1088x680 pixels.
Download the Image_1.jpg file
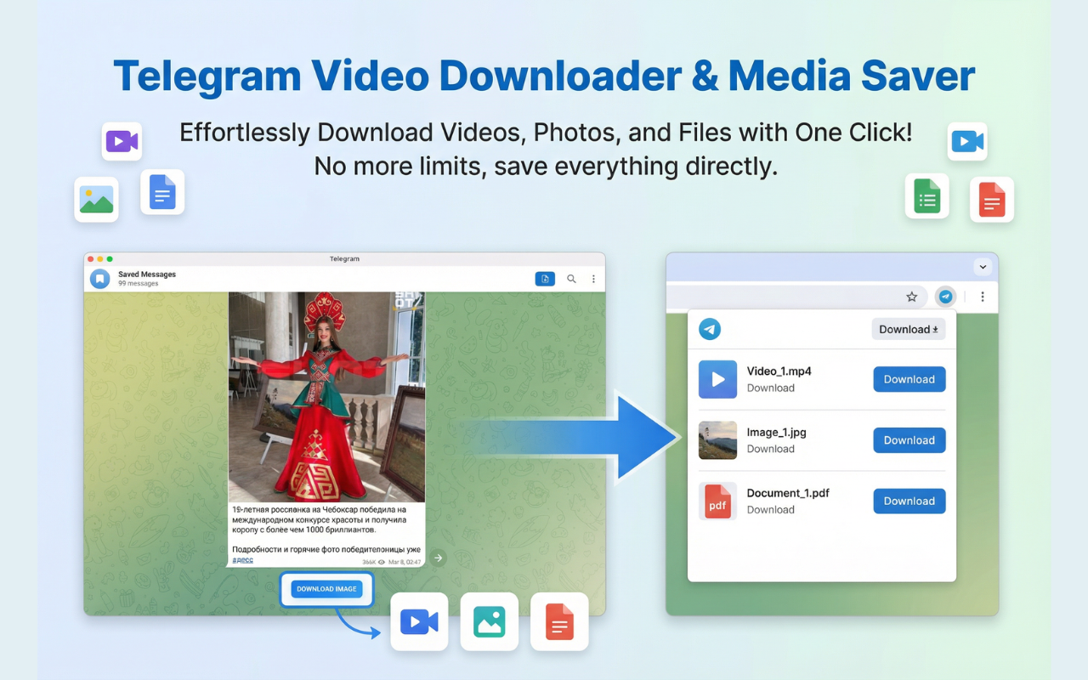tap(909, 440)
